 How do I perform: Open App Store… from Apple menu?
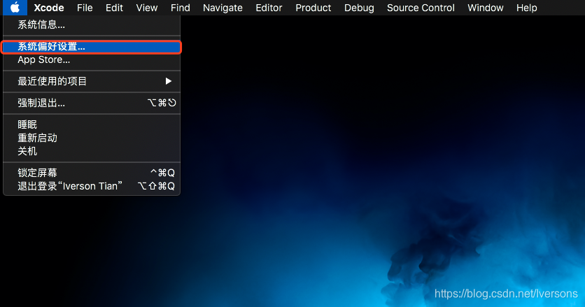coord(92,59)
